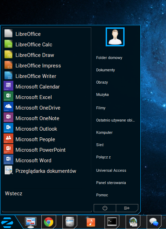The image size is (166, 229).
Task: Open the Dokumenty folder
Action: click(x=106, y=70)
